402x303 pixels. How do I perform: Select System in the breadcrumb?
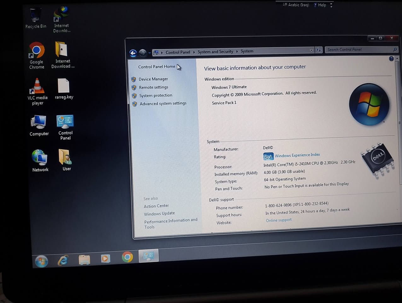click(x=247, y=51)
